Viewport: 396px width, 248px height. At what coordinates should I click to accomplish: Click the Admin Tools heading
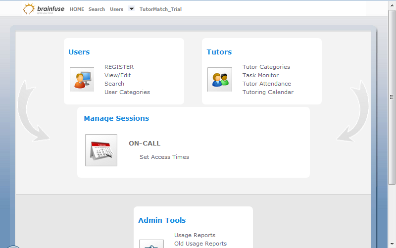[x=162, y=220]
